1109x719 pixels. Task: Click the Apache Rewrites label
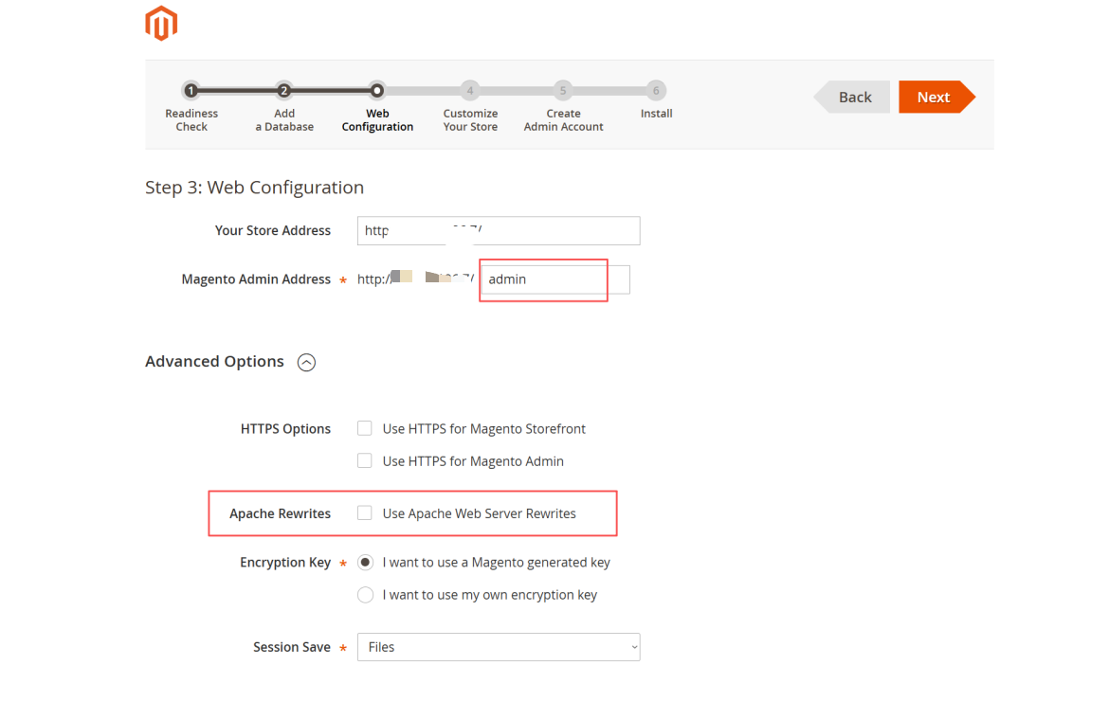pyautogui.click(x=280, y=514)
